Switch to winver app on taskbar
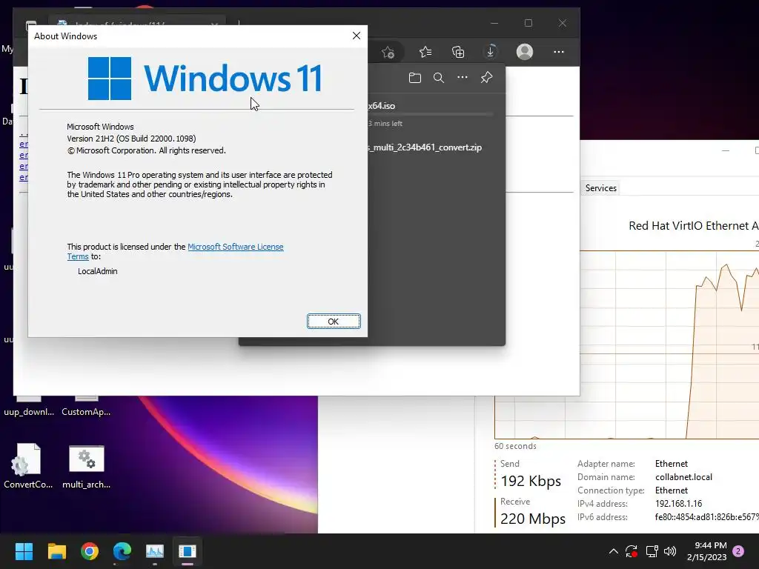Screen dimensions: 759x569 188,551
